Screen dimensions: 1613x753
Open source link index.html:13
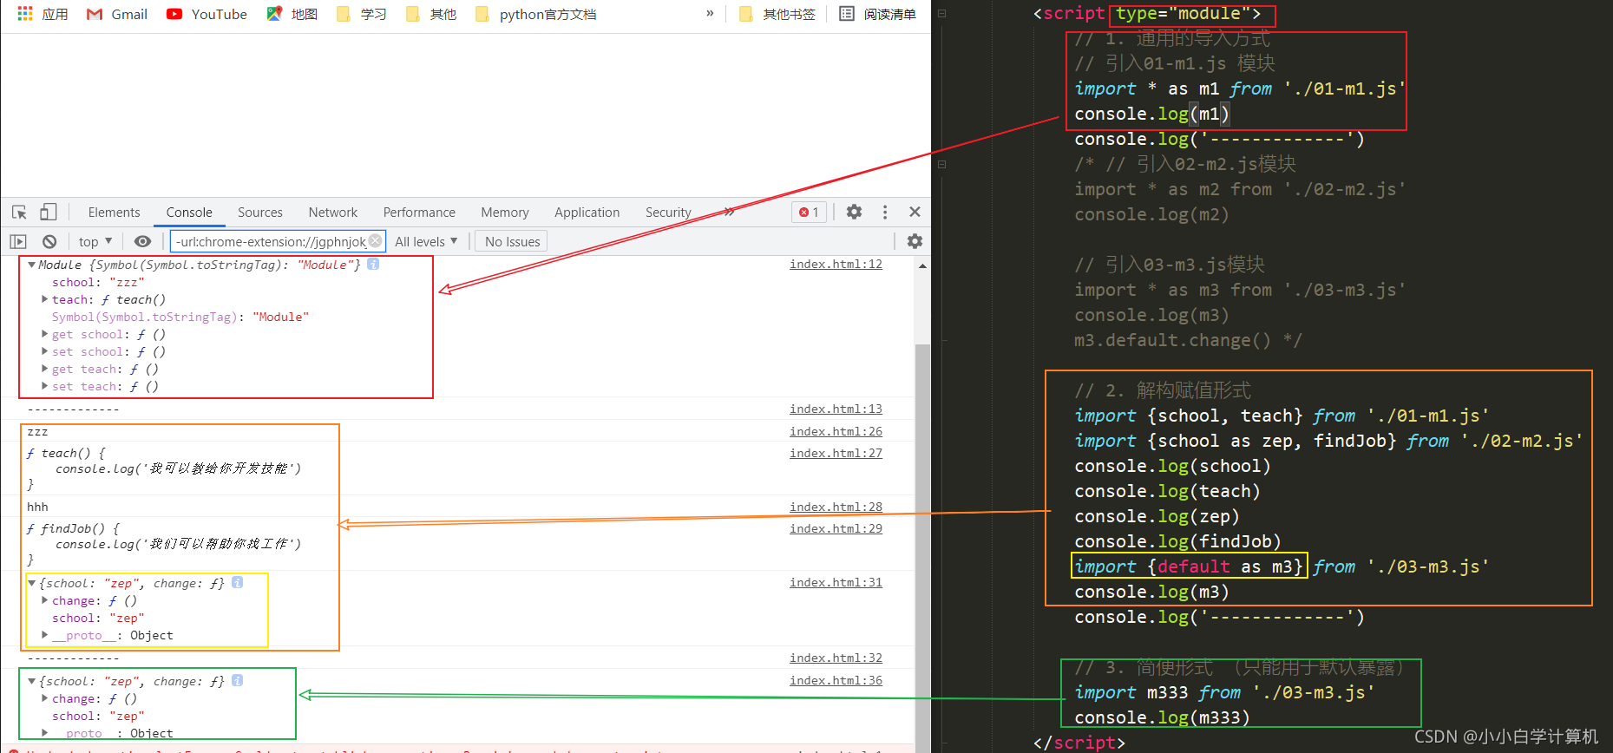(836, 409)
